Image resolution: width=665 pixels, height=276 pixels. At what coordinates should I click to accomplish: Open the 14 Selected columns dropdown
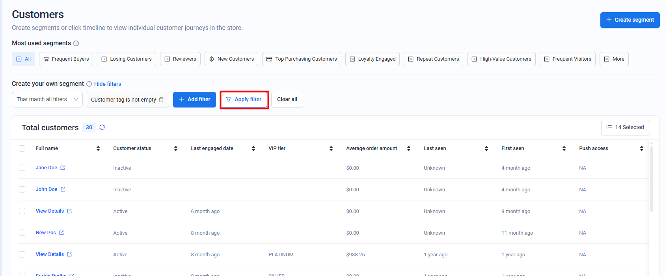click(x=625, y=128)
